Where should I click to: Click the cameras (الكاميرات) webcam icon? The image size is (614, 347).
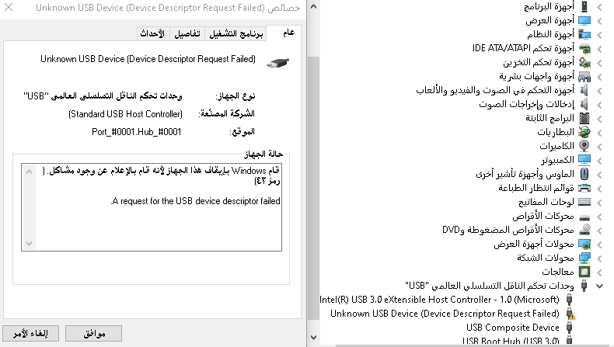584,146
